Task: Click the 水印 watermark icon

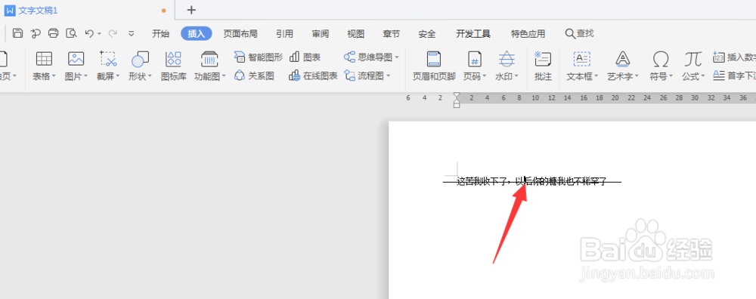Action: click(x=507, y=59)
